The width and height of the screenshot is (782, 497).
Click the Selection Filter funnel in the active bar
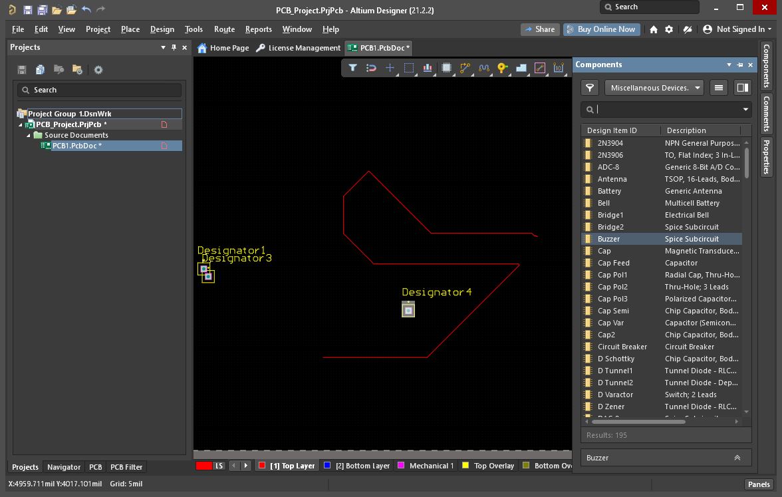353,68
